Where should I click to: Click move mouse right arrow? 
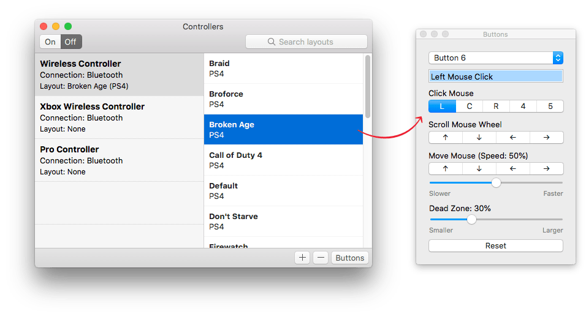[x=546, y=168]
